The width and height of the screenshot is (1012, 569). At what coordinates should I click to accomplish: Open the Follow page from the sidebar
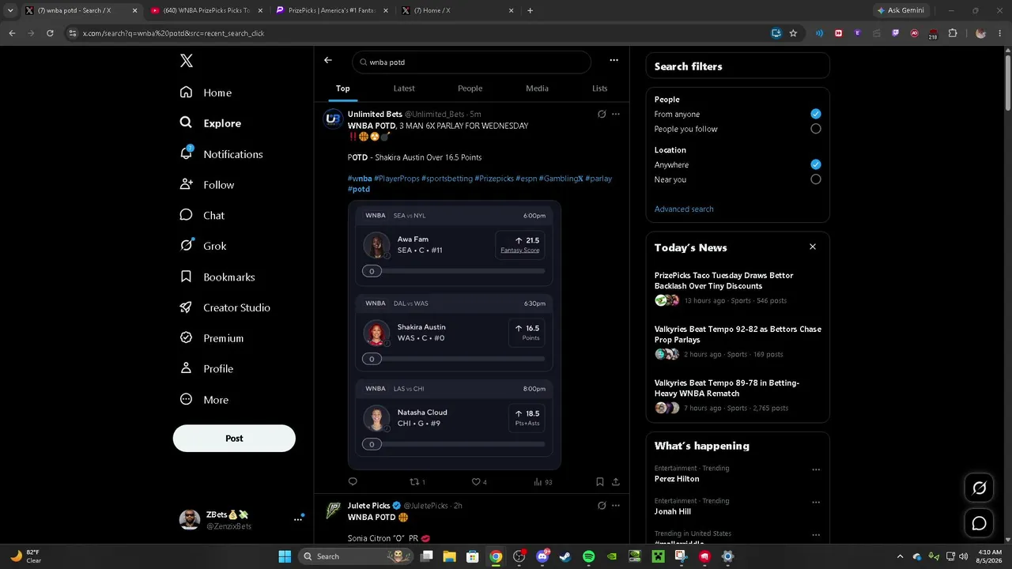[x=207, y=185]
